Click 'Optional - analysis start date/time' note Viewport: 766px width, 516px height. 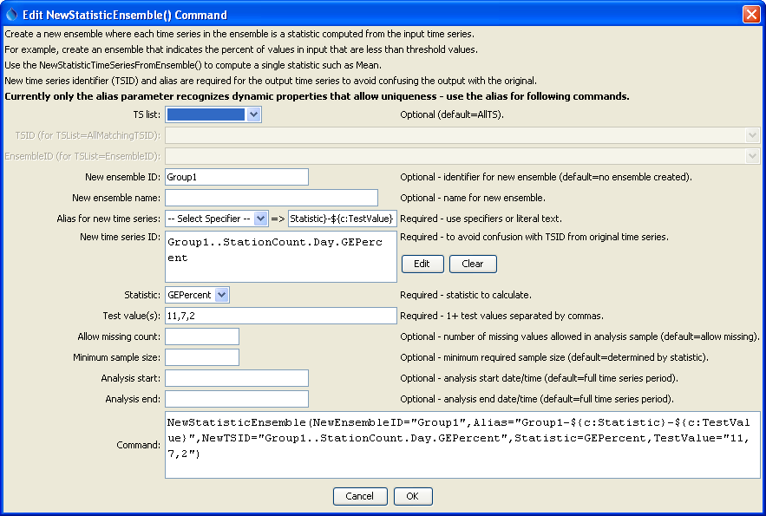tap(539, 378)
